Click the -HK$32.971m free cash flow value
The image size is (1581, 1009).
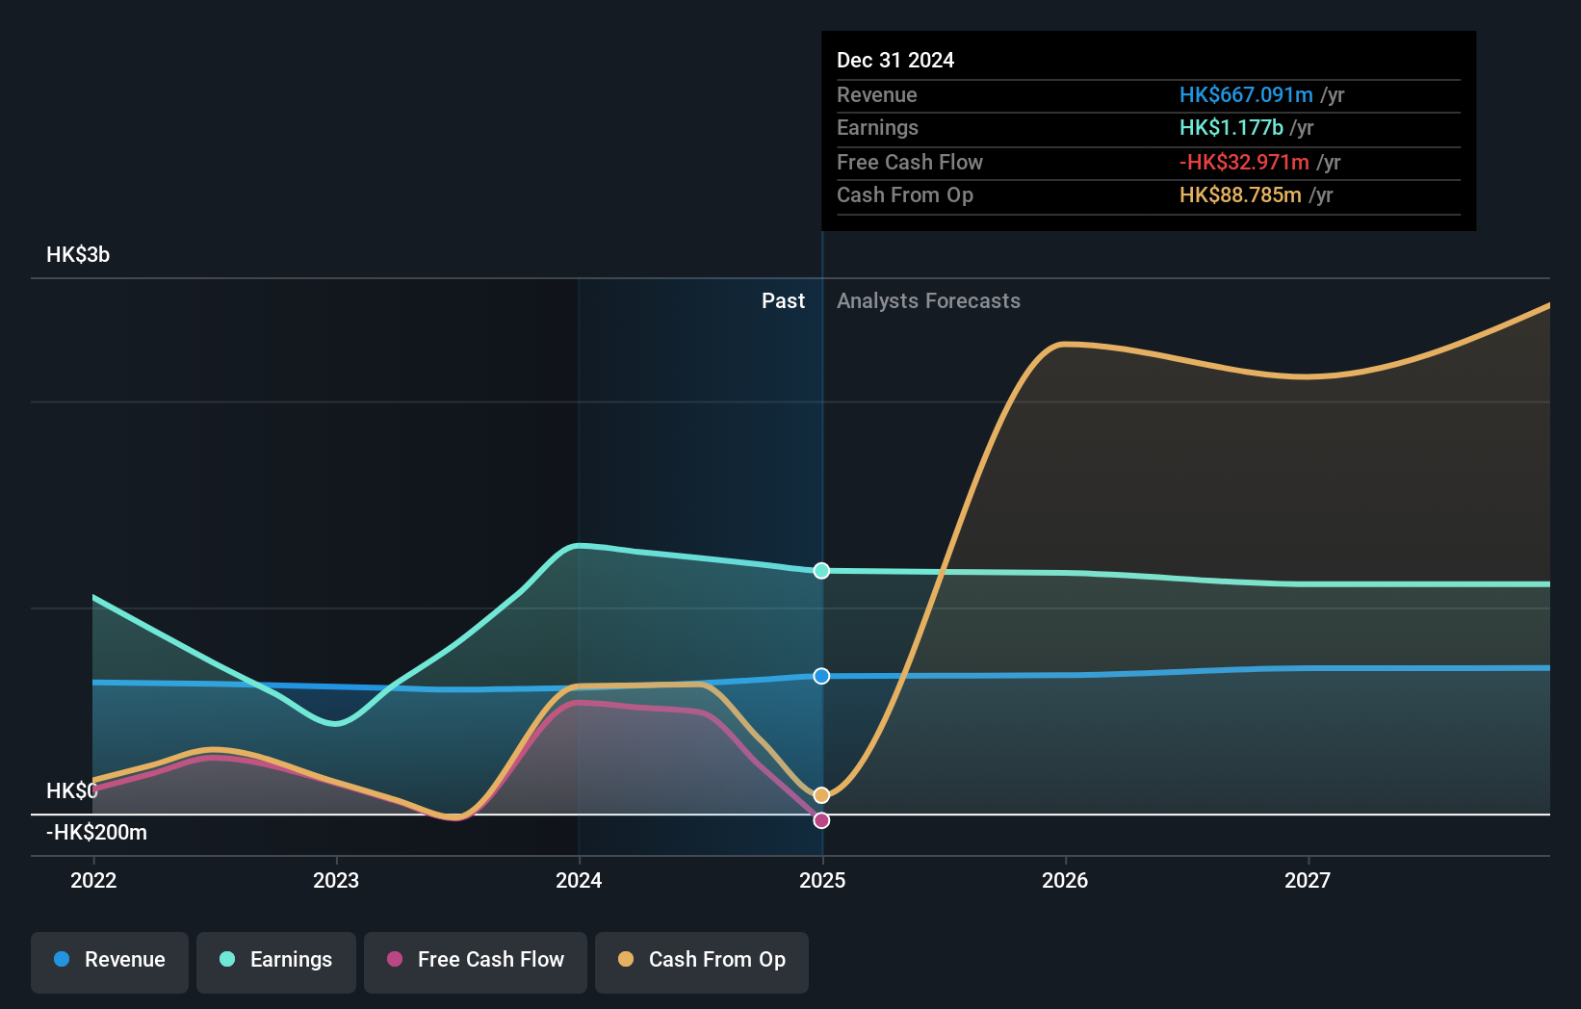pyautogui.click(x=1244, y=163)
